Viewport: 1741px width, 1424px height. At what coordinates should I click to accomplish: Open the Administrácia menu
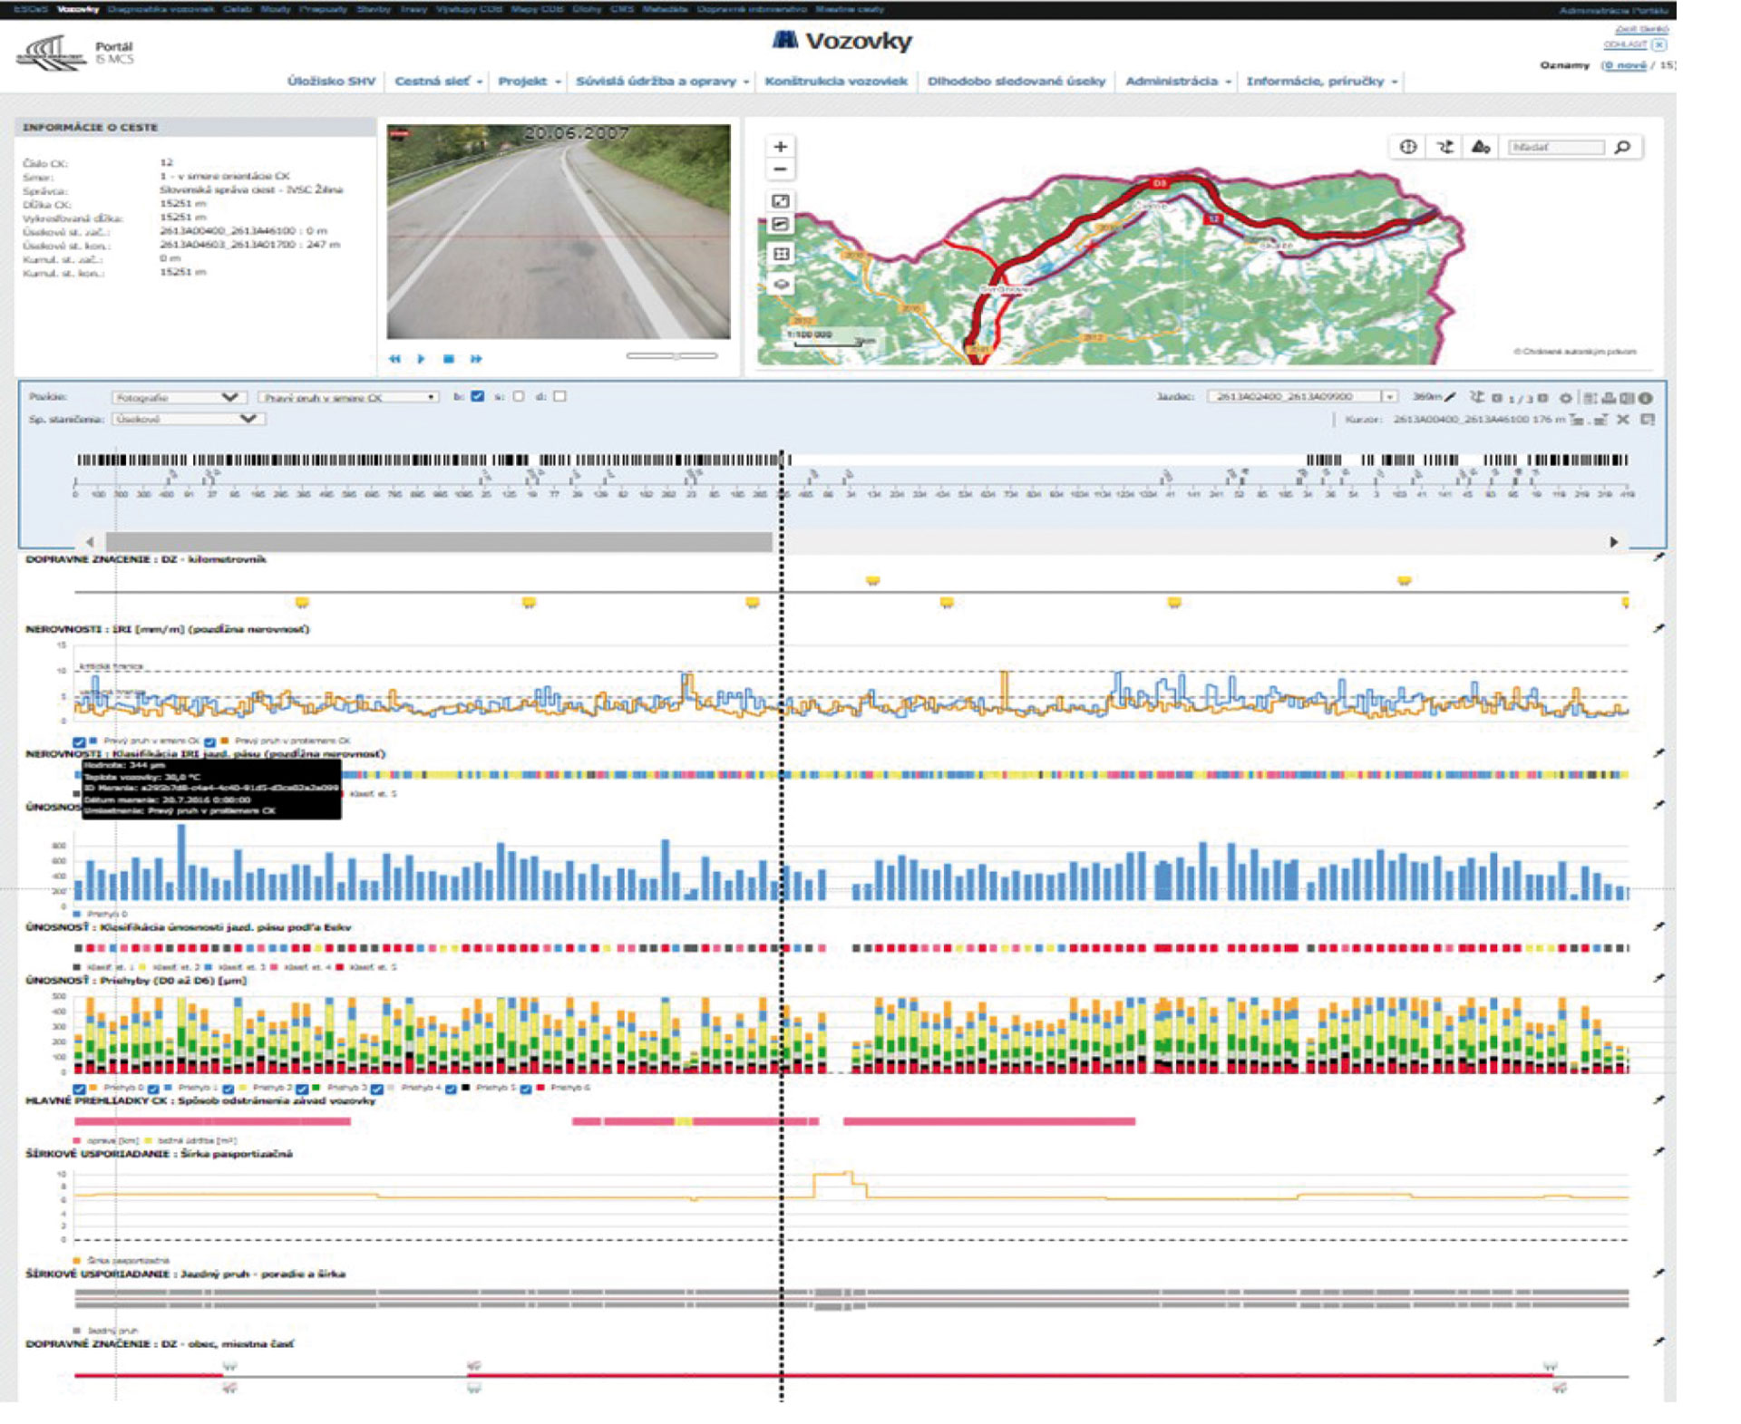[x=1177, y=82]
